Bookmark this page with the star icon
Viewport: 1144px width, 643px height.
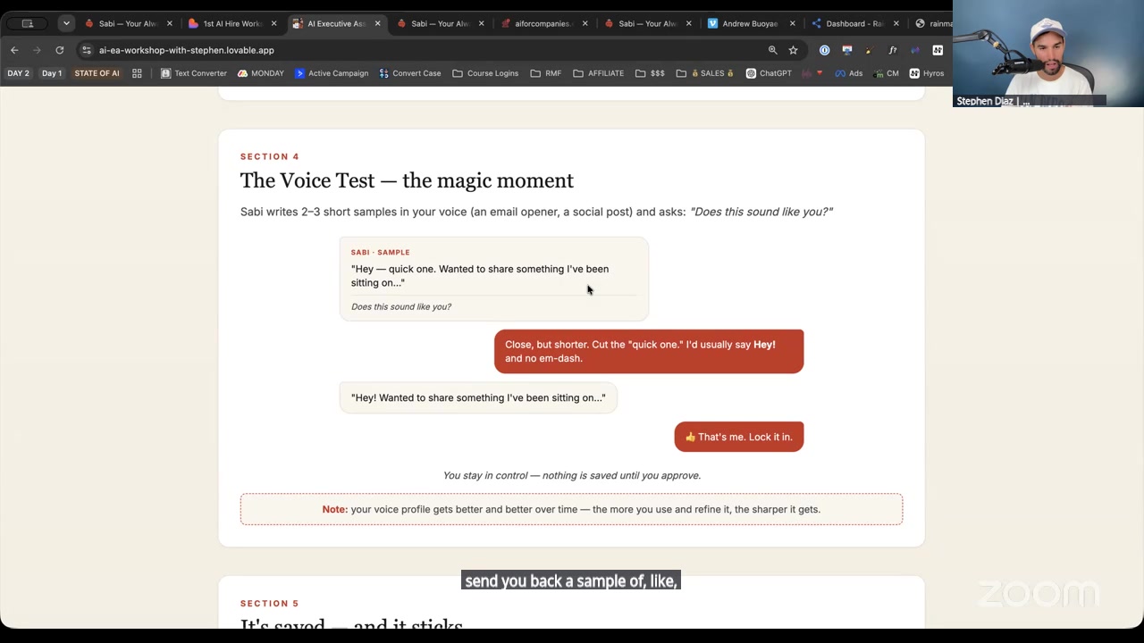pos(793,50)
